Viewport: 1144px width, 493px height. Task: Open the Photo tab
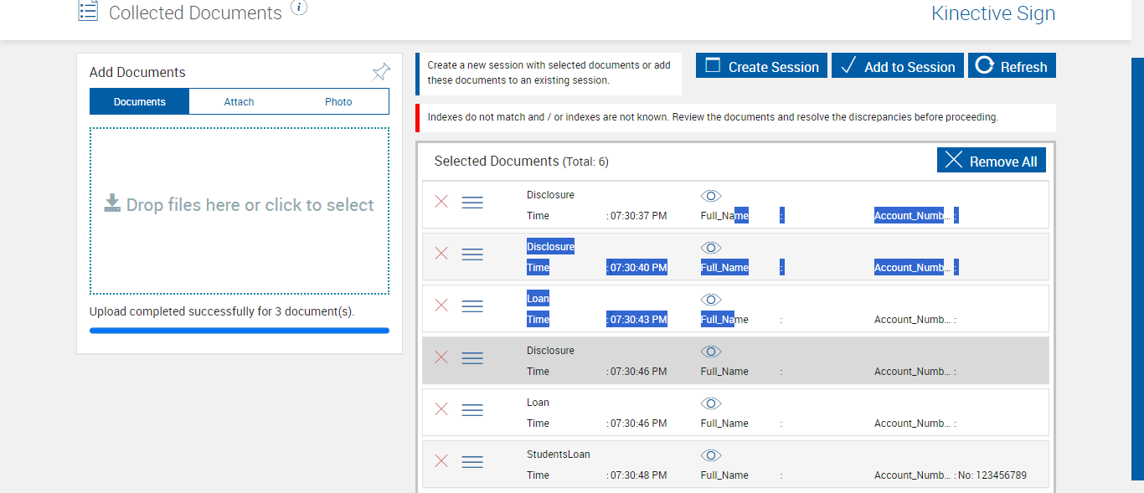(x=338, y=102)
